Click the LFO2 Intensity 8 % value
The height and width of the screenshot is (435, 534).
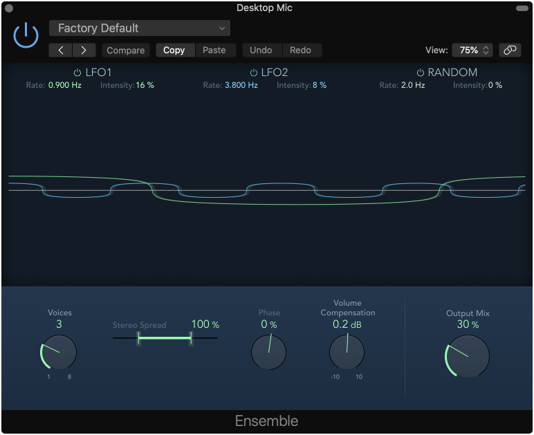point(319,85)
